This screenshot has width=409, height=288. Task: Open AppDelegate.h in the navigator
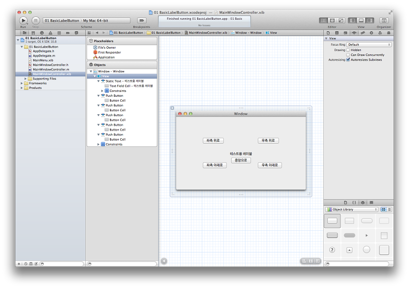pos(43,51)
